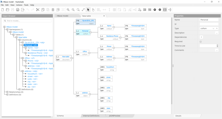
Task: Switch to the Internal Definitions tab
Action: point(91,116)
